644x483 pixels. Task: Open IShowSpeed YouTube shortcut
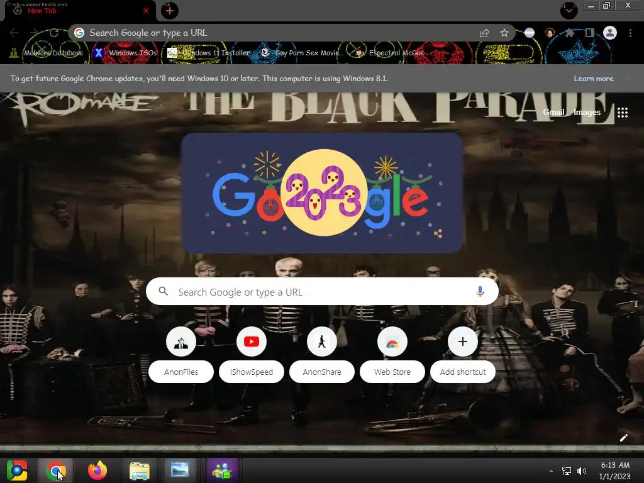[x=252, y=355]
